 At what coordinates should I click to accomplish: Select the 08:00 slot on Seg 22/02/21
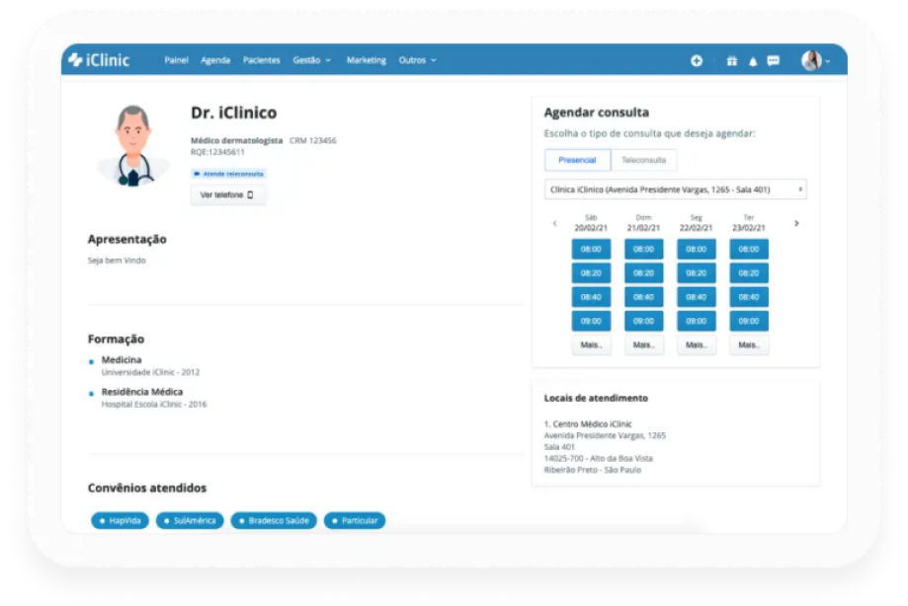tap(697, 250)
